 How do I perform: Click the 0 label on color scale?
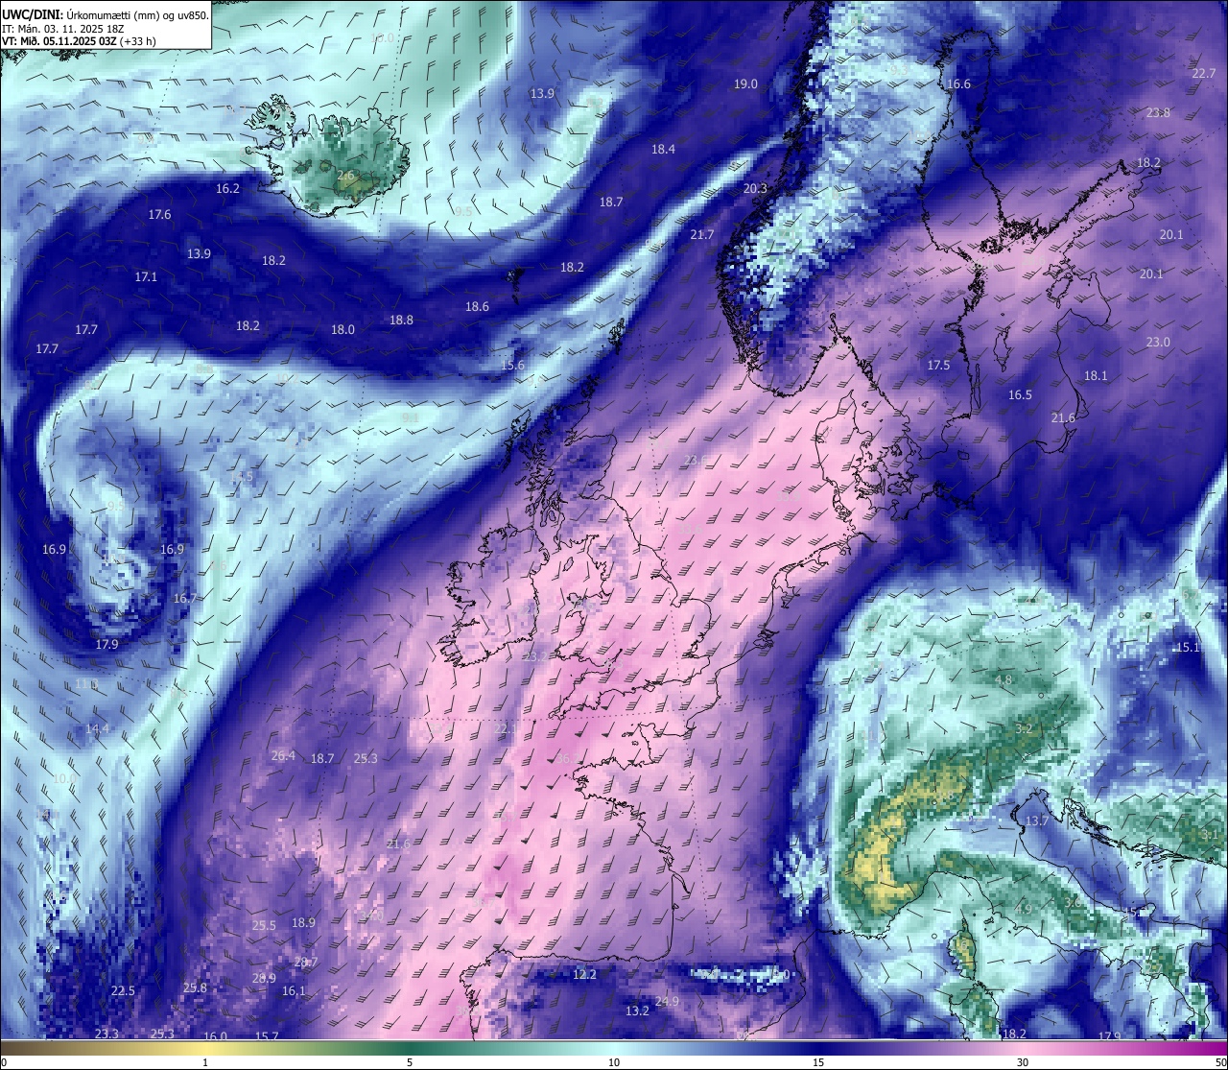(x=4, y=1062)
